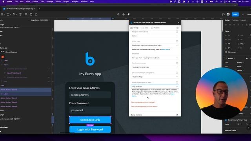This screenshot has height=141, width=251.
Task: Open the Plugins menu in menu bar
Action: click(66, 2)
